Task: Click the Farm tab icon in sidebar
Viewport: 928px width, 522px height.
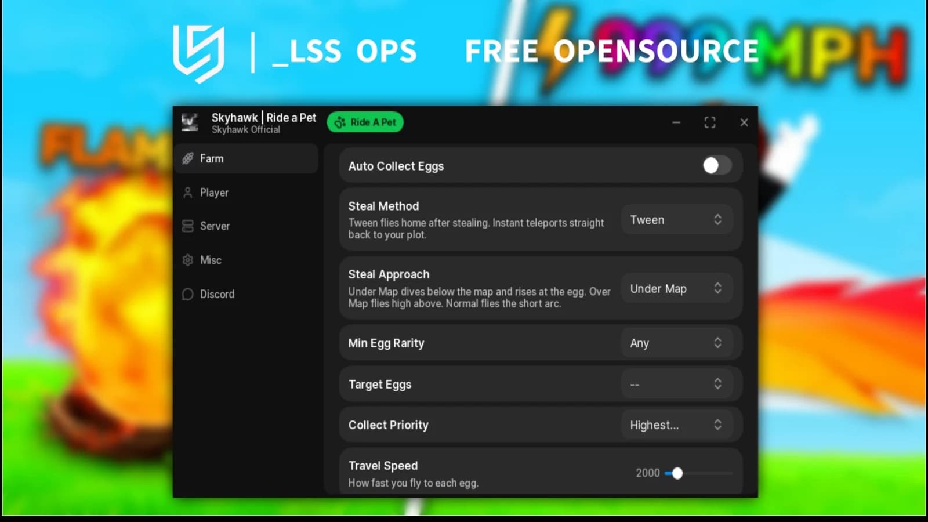Action: (x=187, y=158)
